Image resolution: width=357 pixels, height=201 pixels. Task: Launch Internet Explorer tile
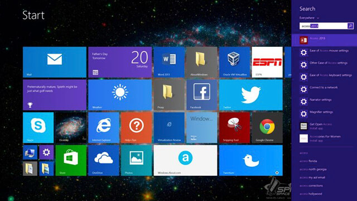pyautogui.click(x=104, y=128)
